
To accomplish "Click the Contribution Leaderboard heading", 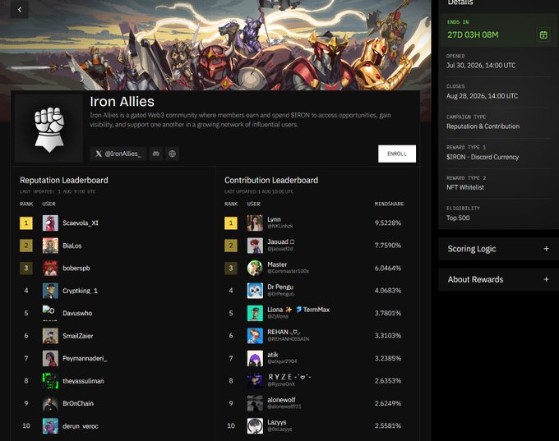I will pyautogui.click(x=271, y=180).
